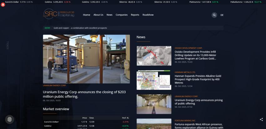266x129 pixels.
Task: Open the Roadshow menu item
Action: point(148,15)
